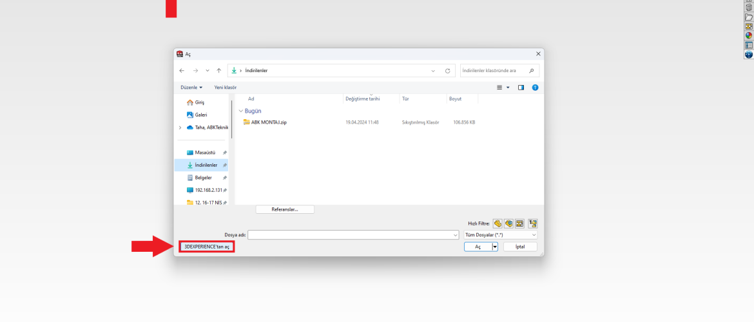754x322 pixels.
Task: Open View Palette tab in task pane
Action: [x=749, y=26]
